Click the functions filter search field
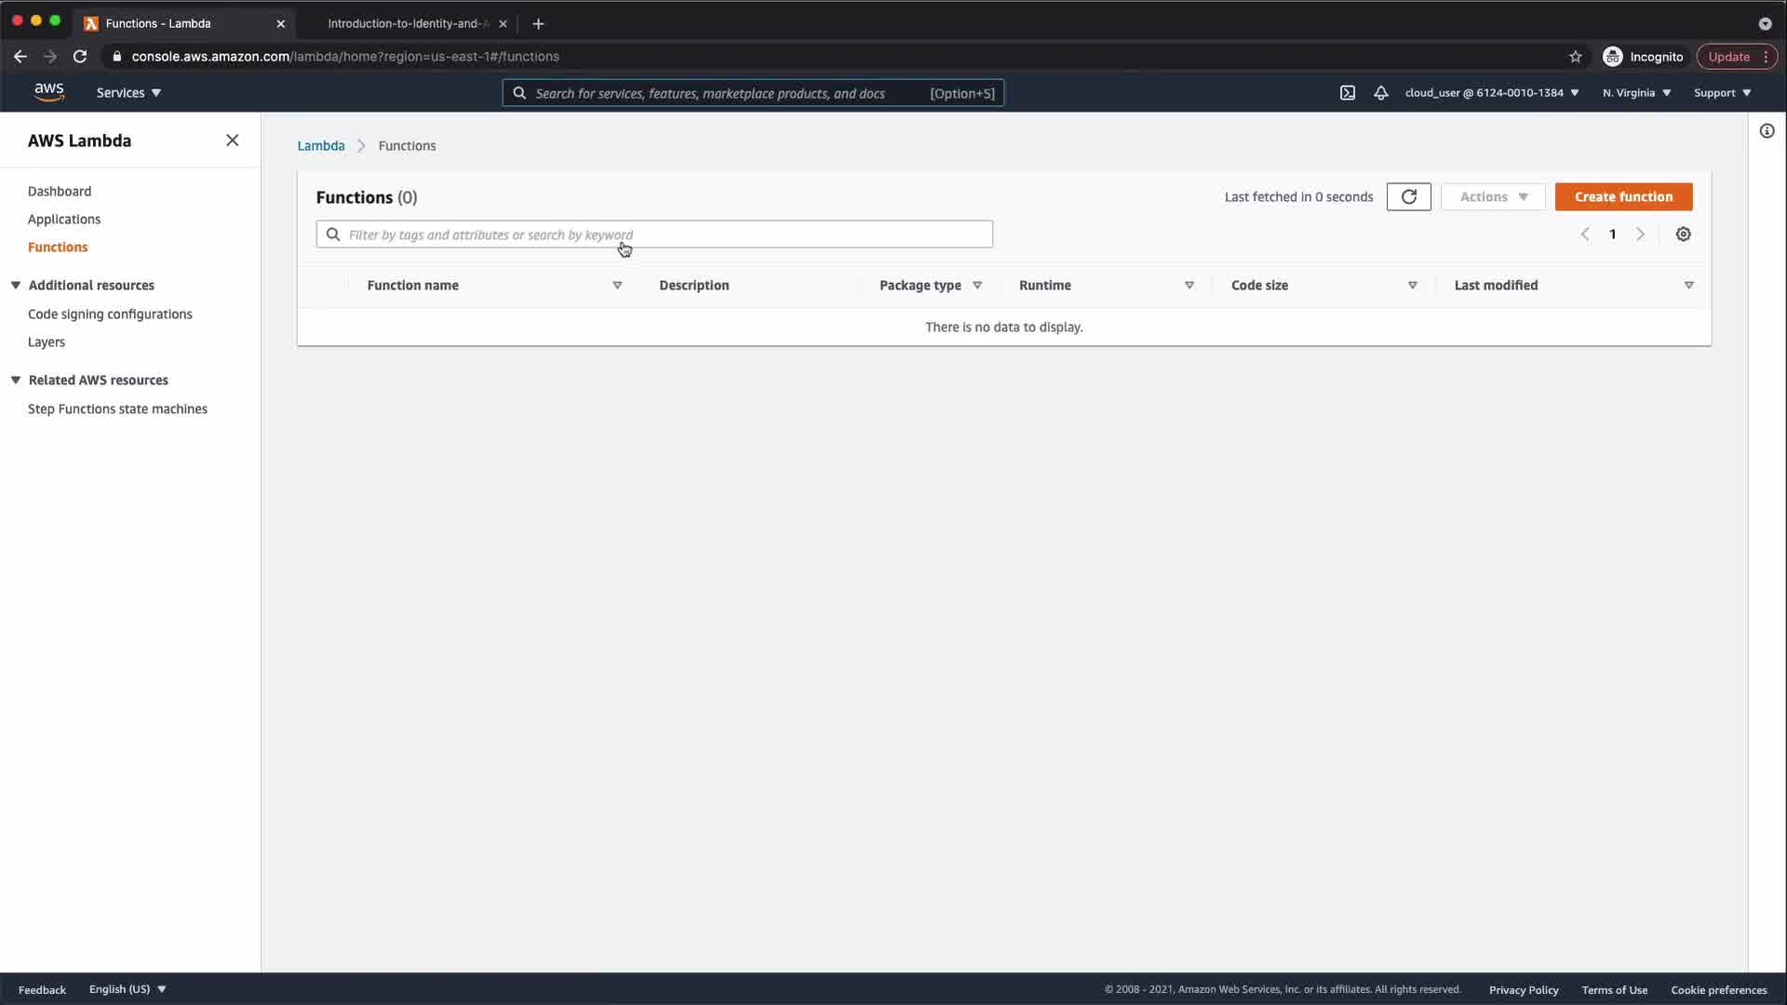The width and height of the screenshot is (1787, 1005). [x=654, y=234]
